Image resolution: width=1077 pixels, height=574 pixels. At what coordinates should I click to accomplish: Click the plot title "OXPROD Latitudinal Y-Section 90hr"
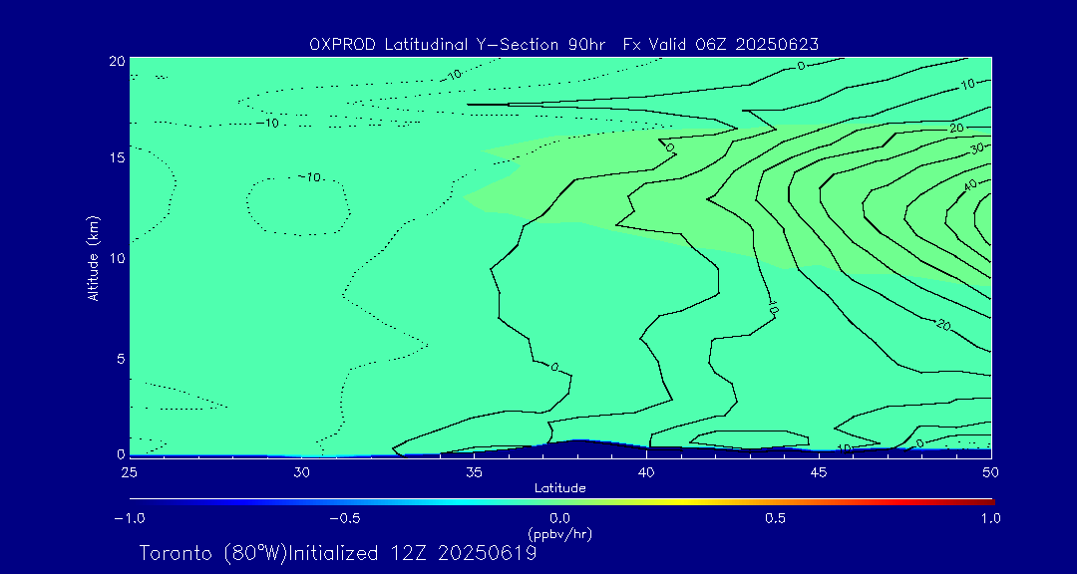pos(458,45)
